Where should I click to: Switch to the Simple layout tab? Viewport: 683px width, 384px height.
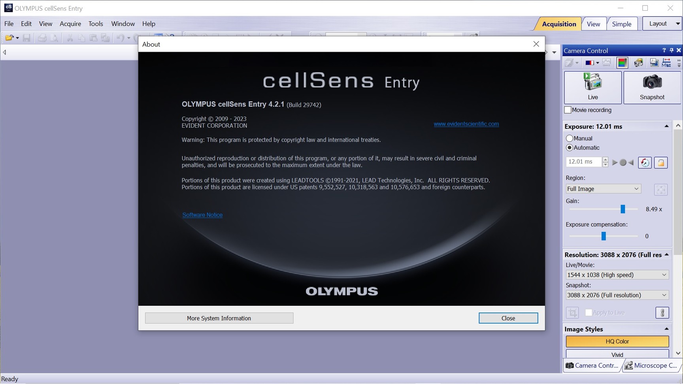click(622, 24)
